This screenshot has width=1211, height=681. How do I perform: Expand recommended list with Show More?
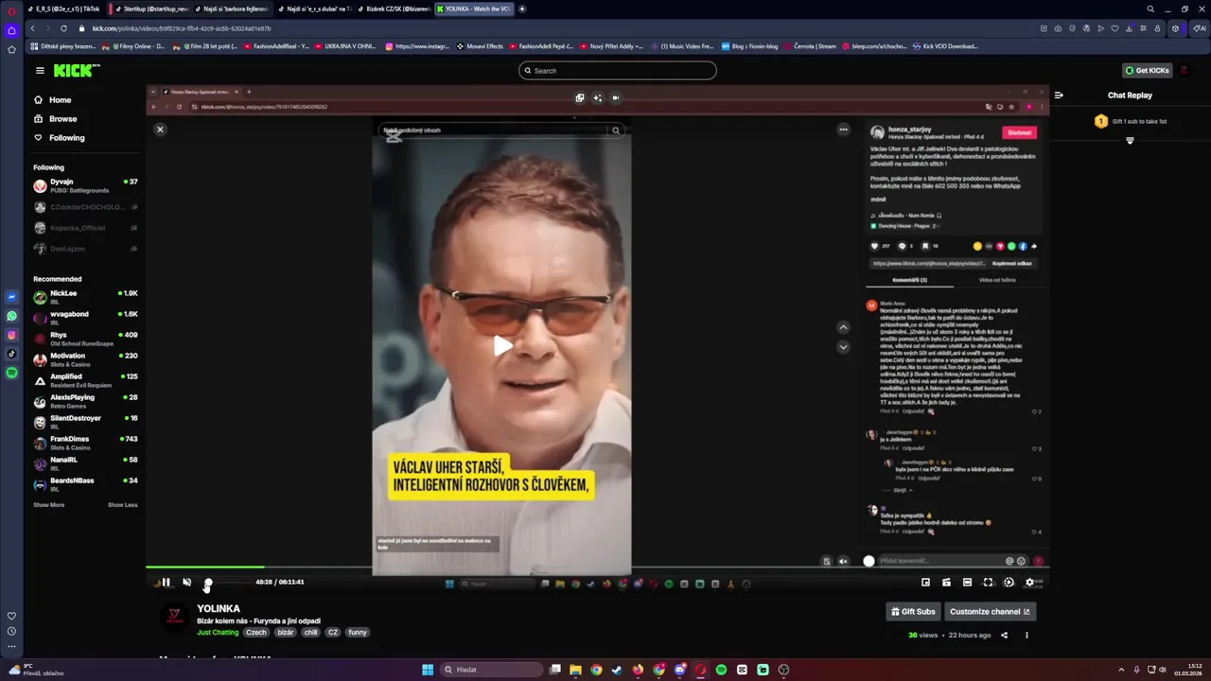tap(49, 505)
